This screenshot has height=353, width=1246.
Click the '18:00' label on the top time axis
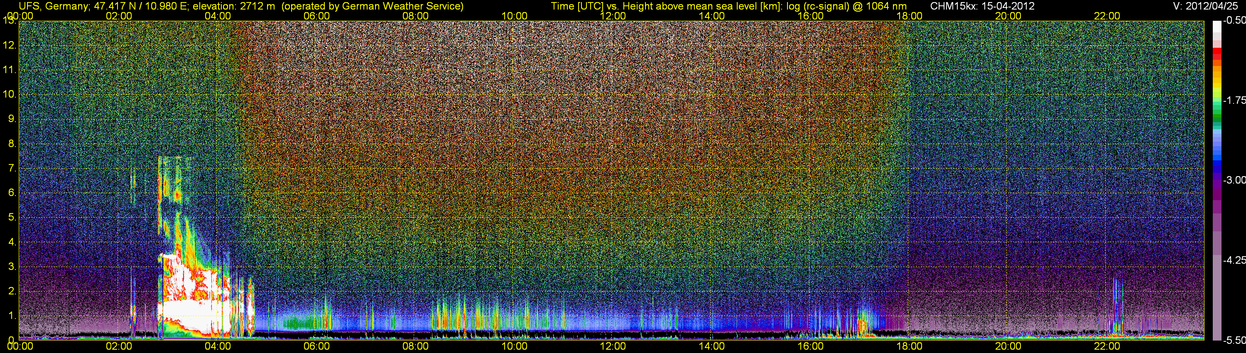909,16
